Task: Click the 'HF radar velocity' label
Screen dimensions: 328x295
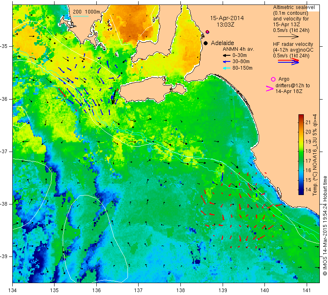Action: coord(293,44)
